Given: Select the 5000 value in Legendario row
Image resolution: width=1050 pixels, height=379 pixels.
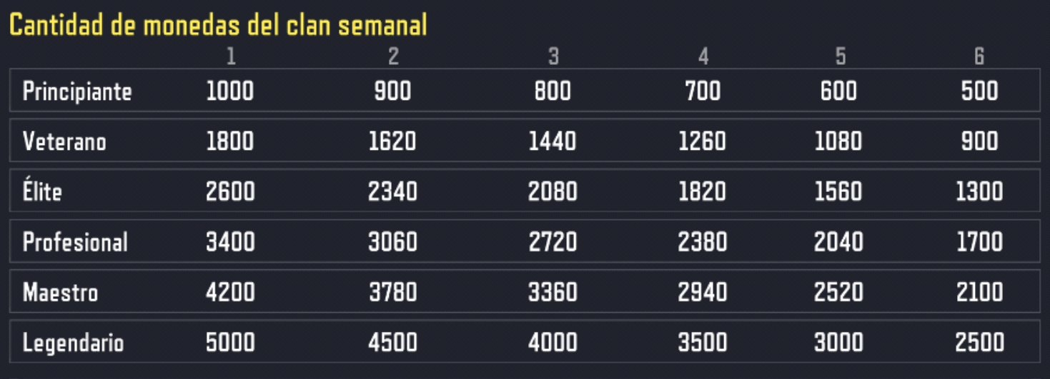Looking at the screenshot, I should point(230,343).
